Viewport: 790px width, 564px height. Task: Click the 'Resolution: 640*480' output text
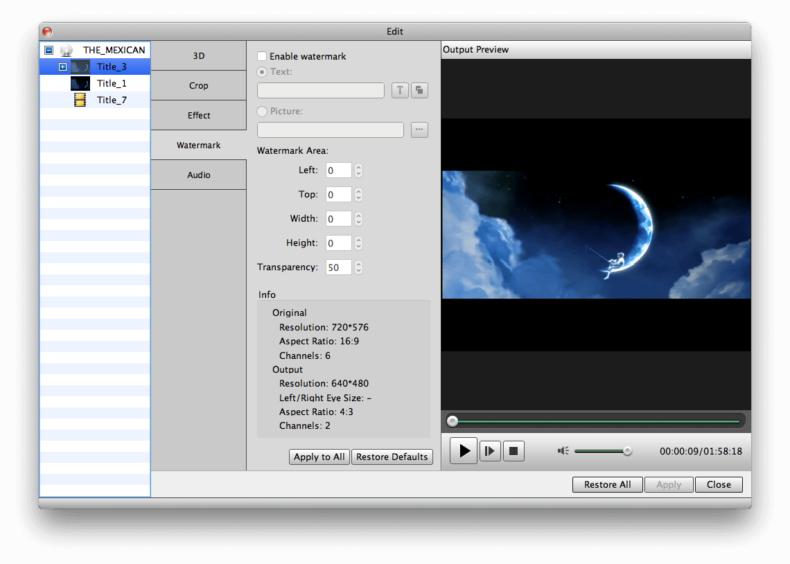pos(324,383)
